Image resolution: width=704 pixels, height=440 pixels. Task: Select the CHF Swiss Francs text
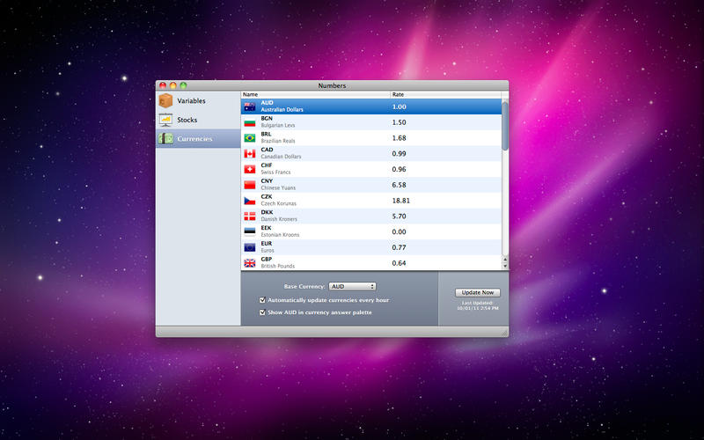coord(275,169)
